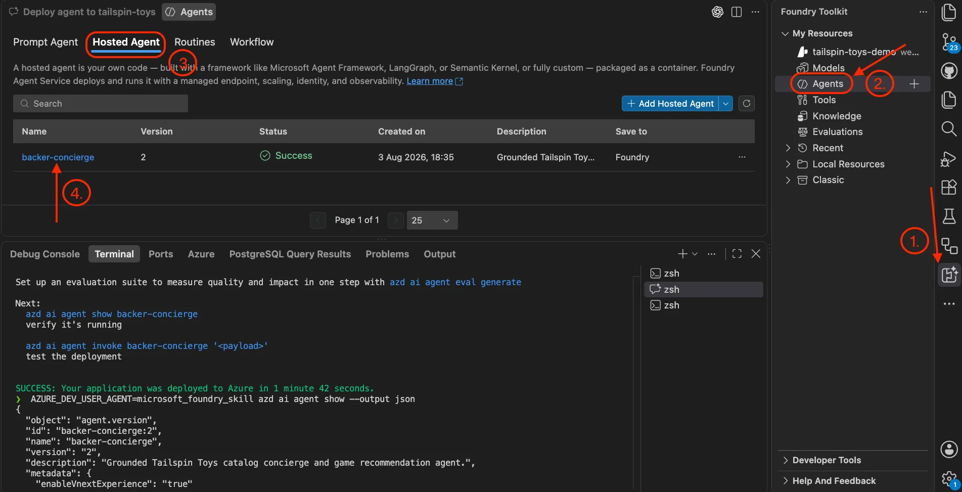Open the Problems panel tab

[387, 254]
